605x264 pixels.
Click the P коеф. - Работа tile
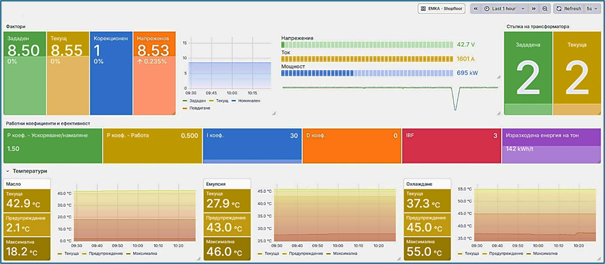click(x=152, y=146)
